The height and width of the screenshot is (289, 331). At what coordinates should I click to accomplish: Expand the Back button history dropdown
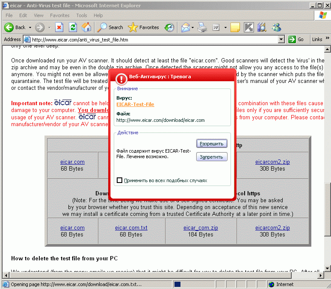pos(30,27)
